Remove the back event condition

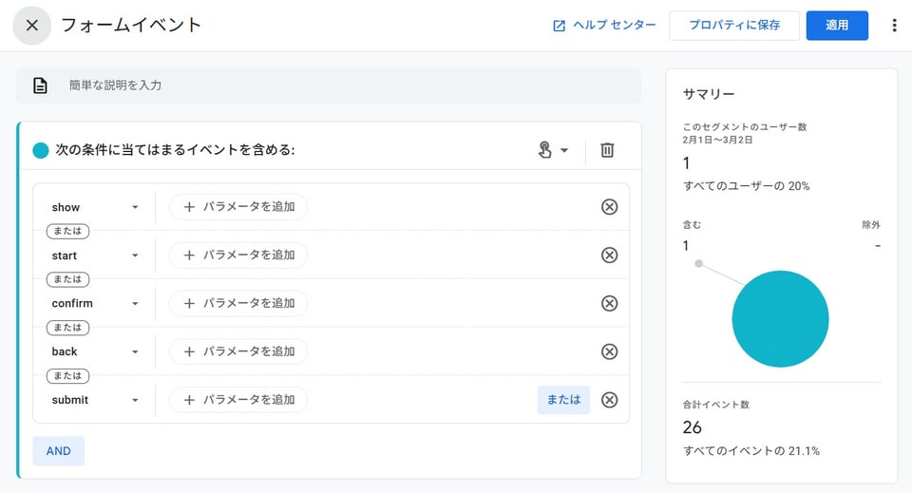tap(610, 351)
